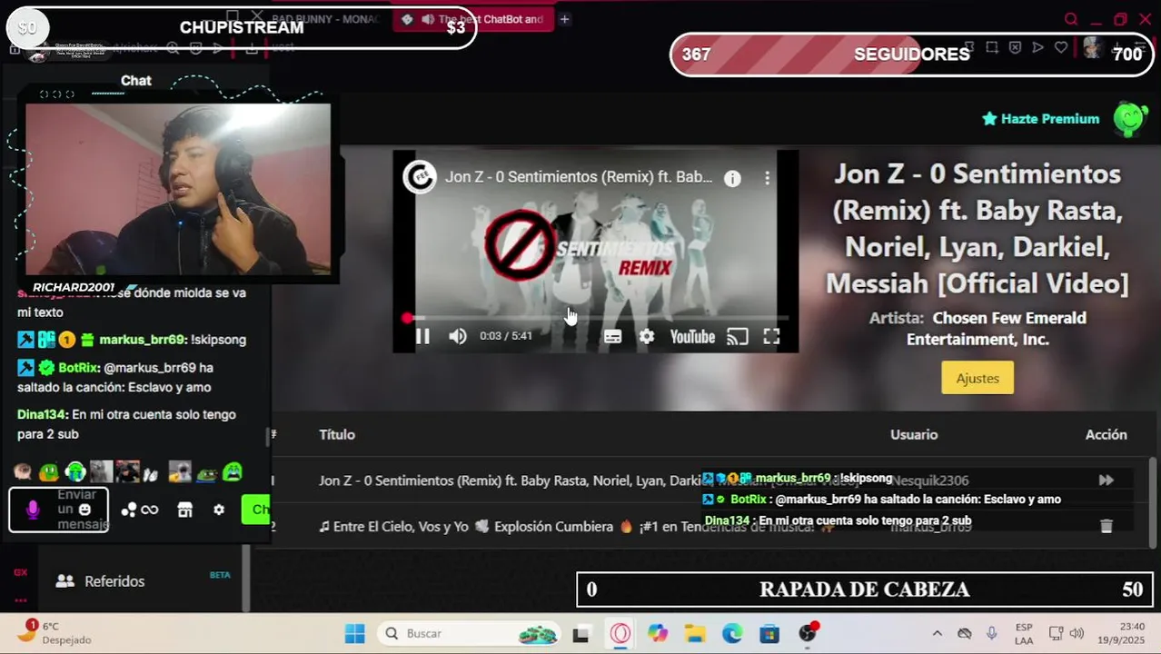Delete Entre El Cielo song with trash icon
This screenshot has height=654, width=1161.
1106,526
